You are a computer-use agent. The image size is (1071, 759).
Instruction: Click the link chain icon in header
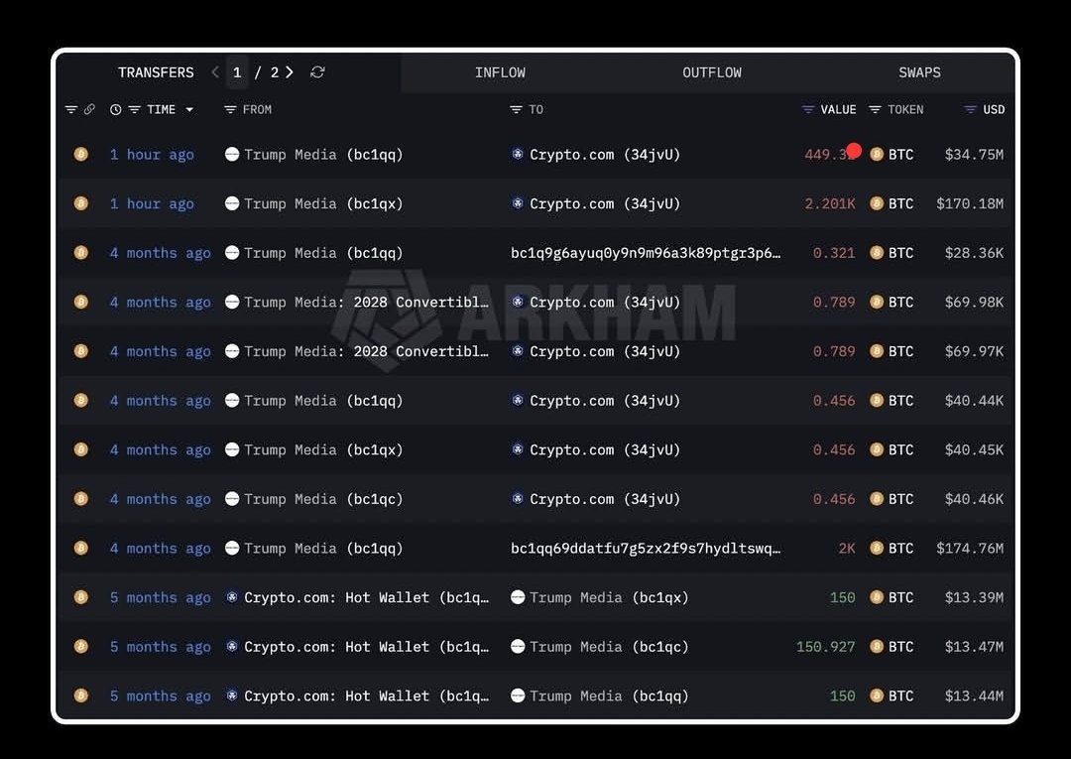click(x=89, y=109)
